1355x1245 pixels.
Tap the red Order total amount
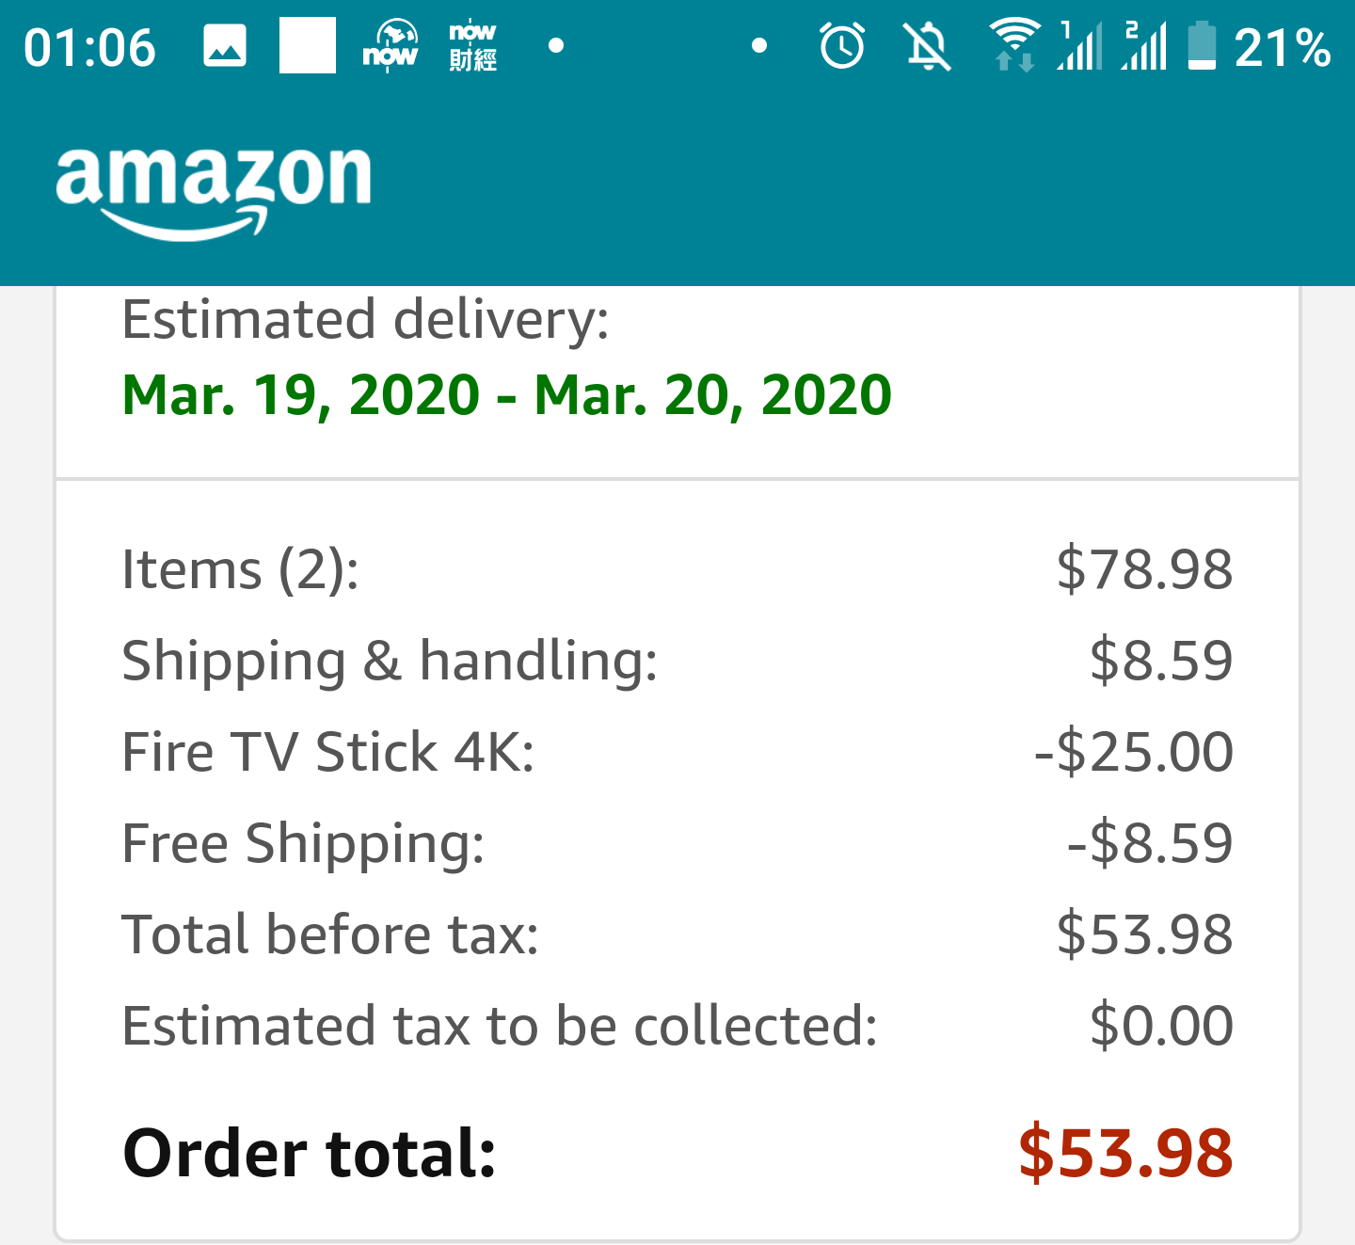[1125, 1153]
